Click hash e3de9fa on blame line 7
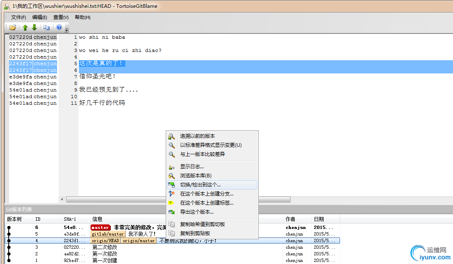The height and width of the screenshot is (264, 453). coord(21,77)
